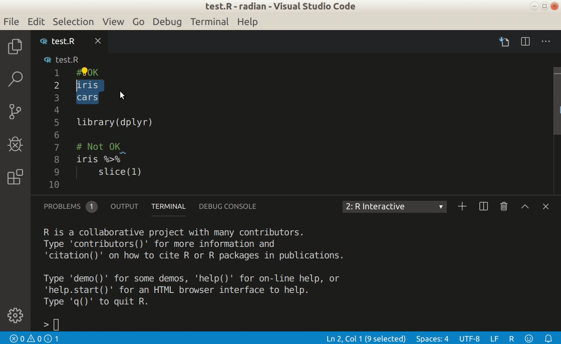Click selected 'cars' text on line 3
The width and height of the screenshot is (561, 344).
[87, 97]
